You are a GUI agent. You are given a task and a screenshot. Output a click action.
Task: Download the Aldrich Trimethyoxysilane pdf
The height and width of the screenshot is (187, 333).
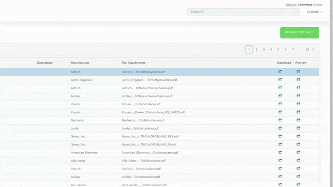click(280, 72)
